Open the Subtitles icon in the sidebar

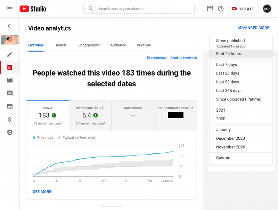10,106
